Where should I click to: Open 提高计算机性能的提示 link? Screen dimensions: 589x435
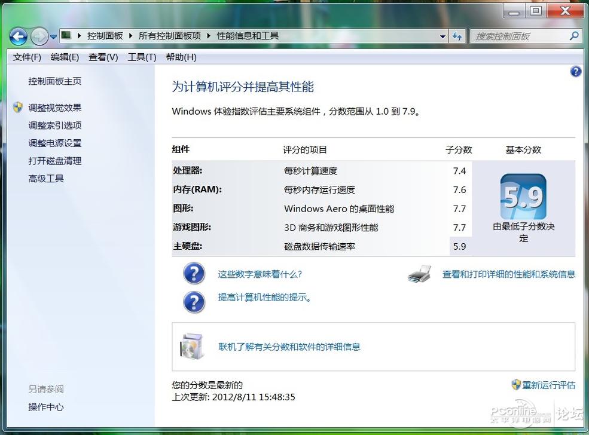pyautogui.click(x=264, y=298)
